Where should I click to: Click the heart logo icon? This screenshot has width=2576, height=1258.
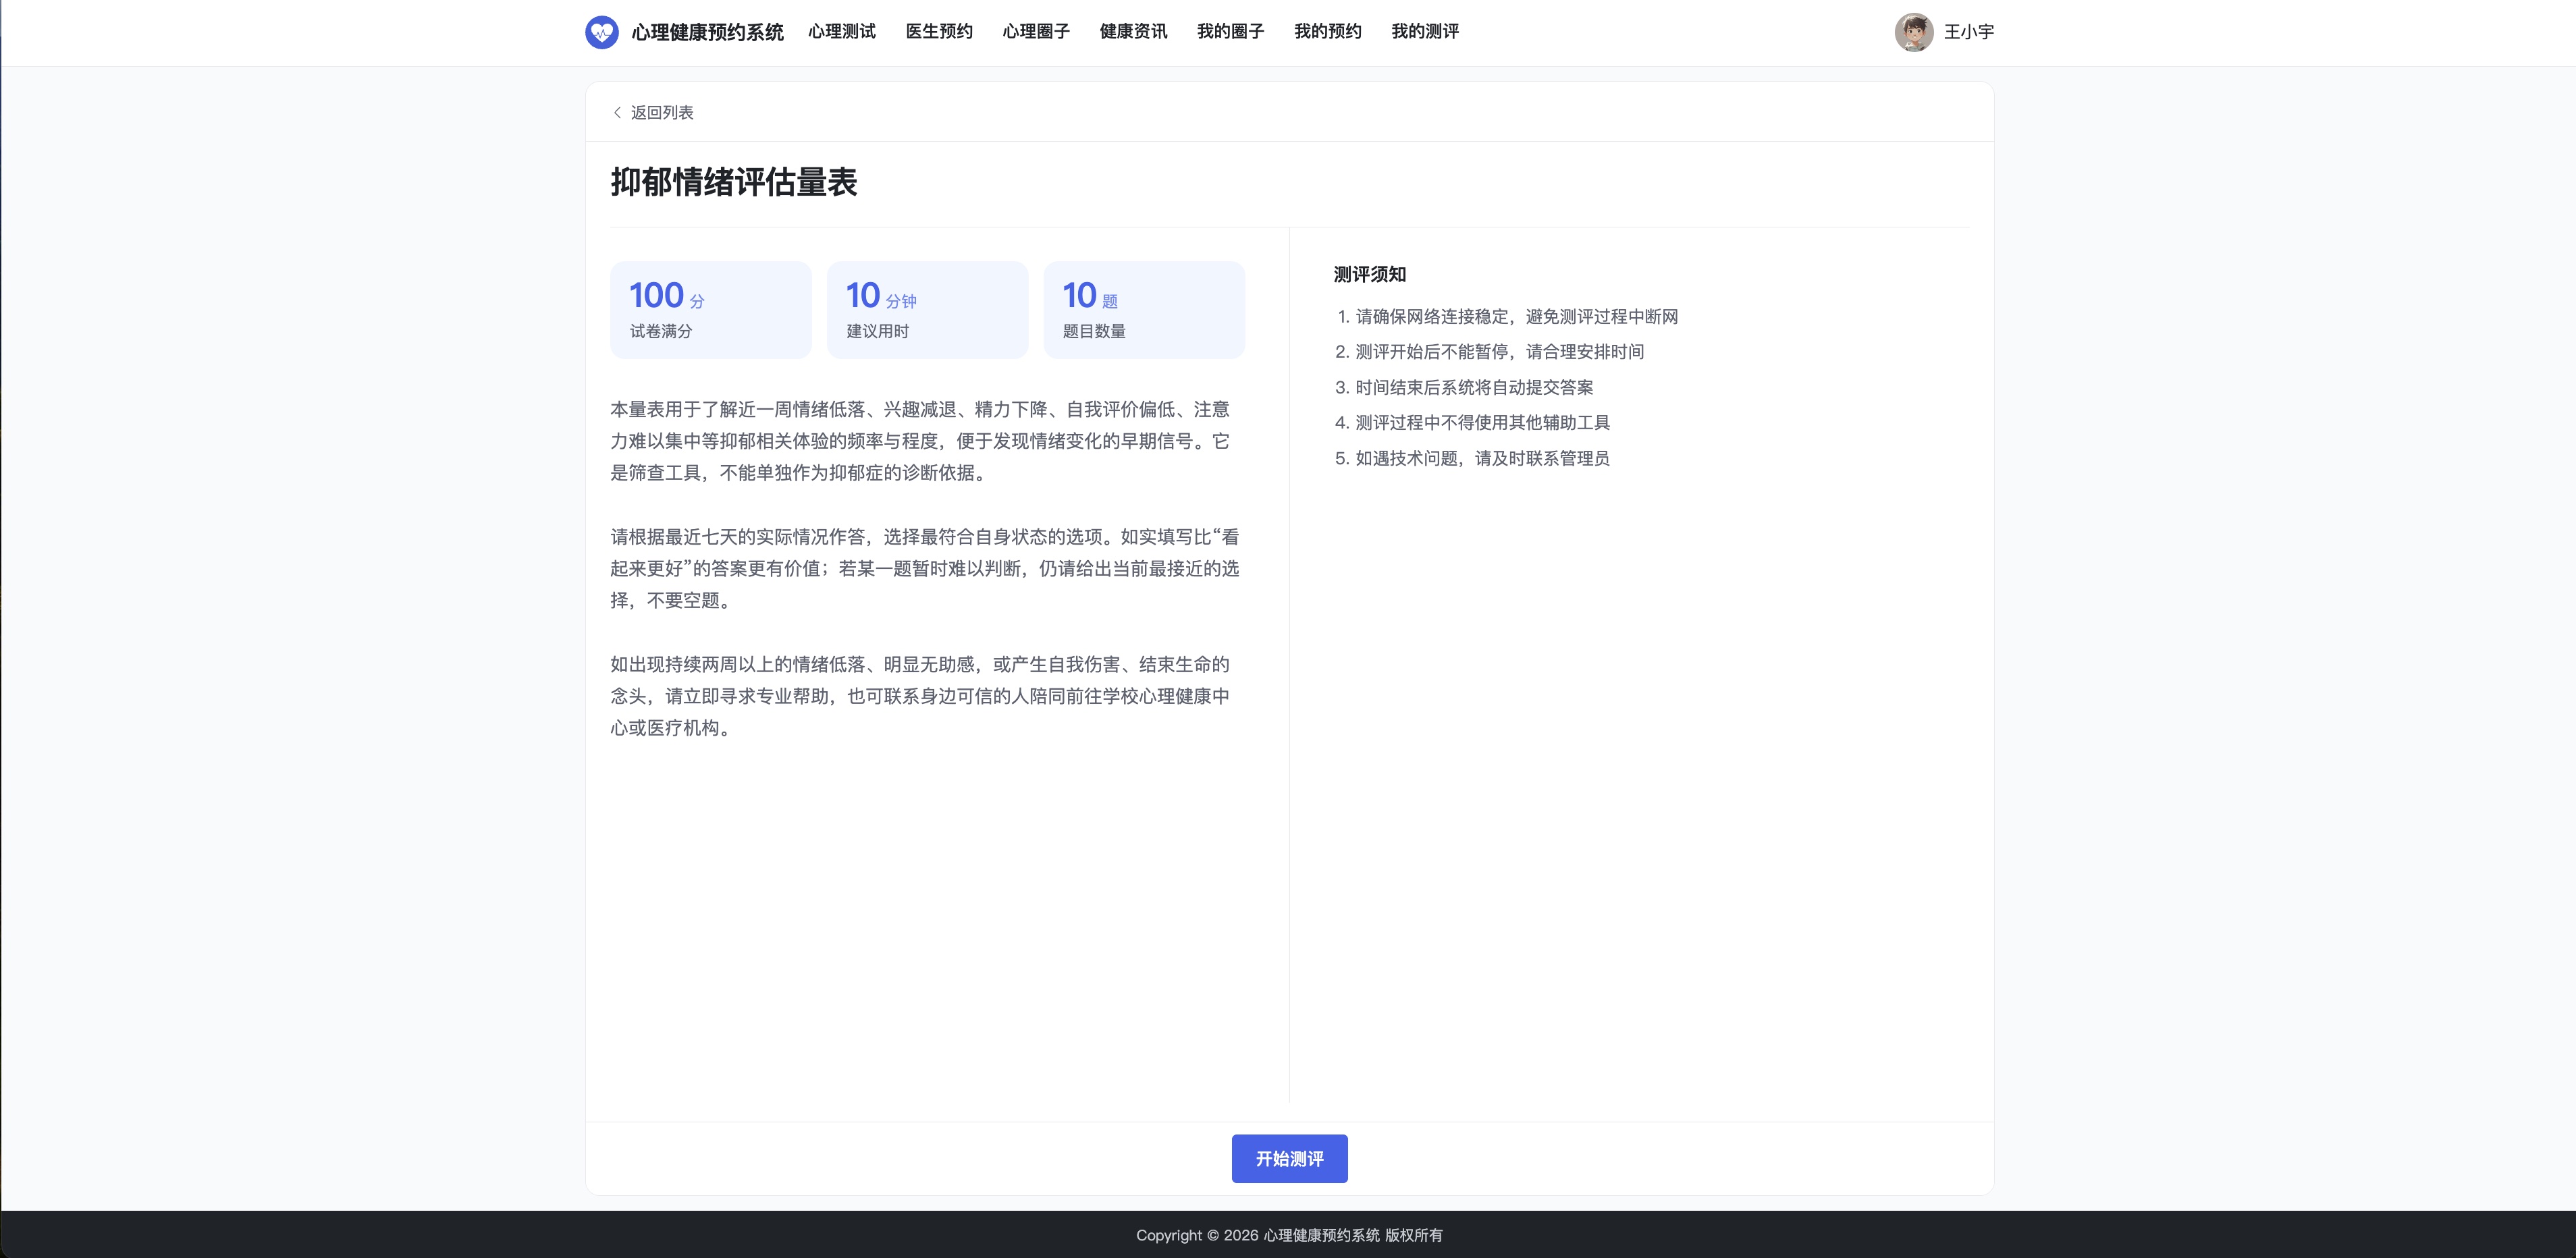[x=601, y=32]
